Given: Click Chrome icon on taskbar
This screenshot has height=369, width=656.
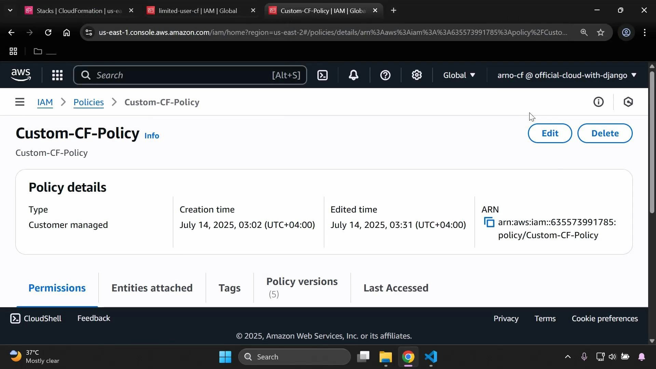Looking at the screenshot, I should [x=408, y=357].
